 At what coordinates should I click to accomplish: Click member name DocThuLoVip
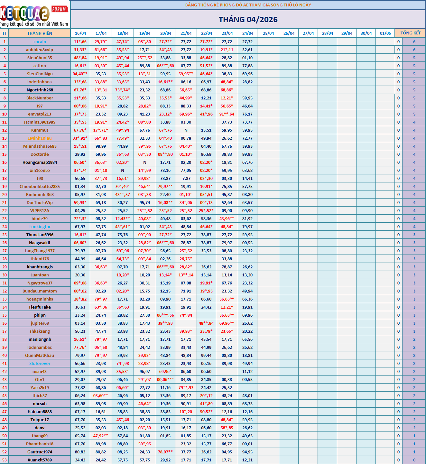[40, 202]
